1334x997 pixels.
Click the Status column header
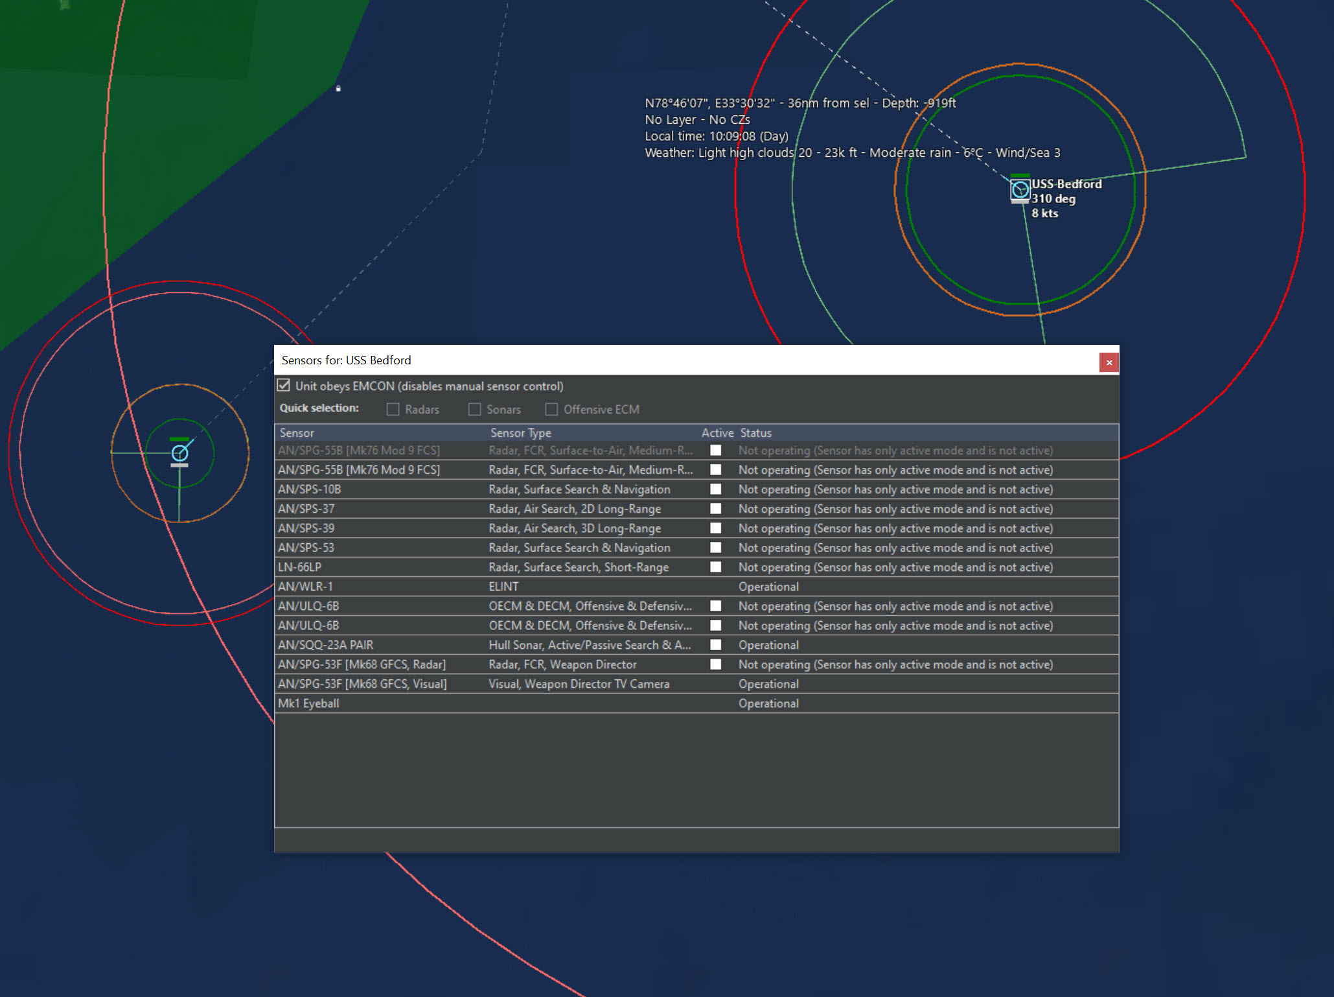coord(755,433)
